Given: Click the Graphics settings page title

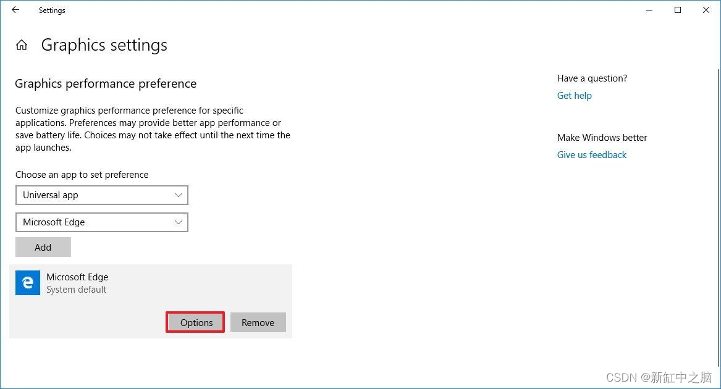Looking at the screenshot, I should 104,45.
